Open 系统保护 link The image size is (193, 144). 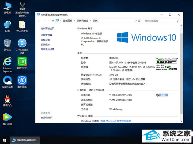point(45,45)
